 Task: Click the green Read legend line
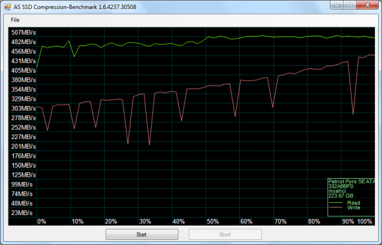pyautogui.click(x=336, y=203)
